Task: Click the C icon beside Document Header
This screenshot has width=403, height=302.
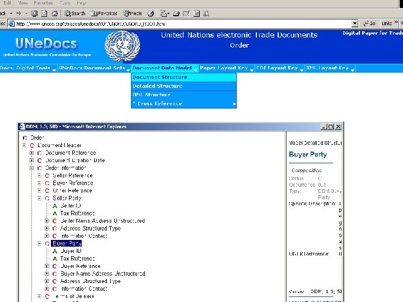Action: pos(32,145)
